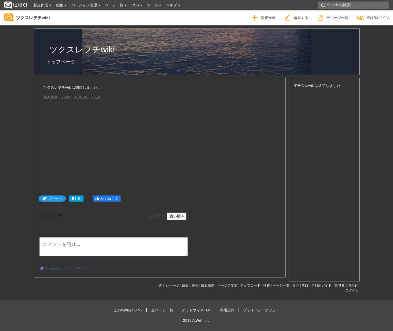
Task: Click the 最終更新 2022年01月10日 timestamp text
Action: coord(72,97)
